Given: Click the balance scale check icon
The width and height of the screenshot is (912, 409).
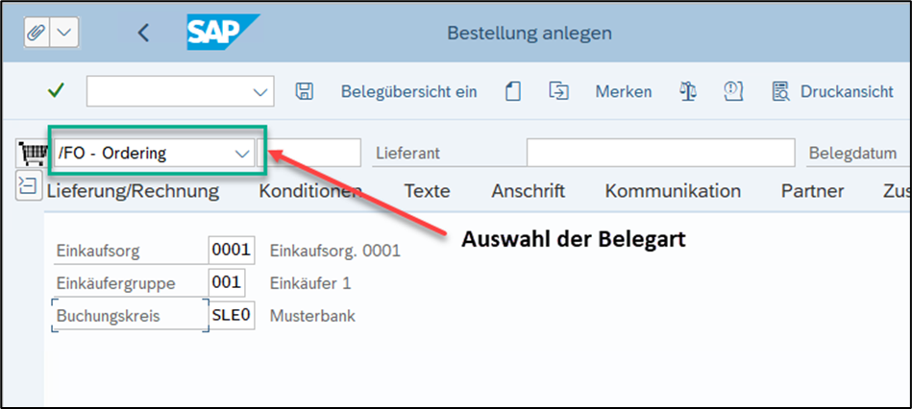Looking at the screenshot, I should [688, 91].
